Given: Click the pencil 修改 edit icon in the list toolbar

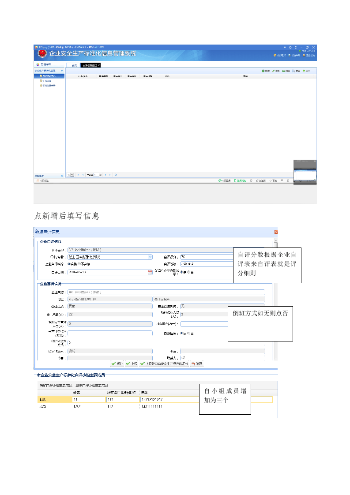Looking at the screenshot, I should (x=274, y=71).
